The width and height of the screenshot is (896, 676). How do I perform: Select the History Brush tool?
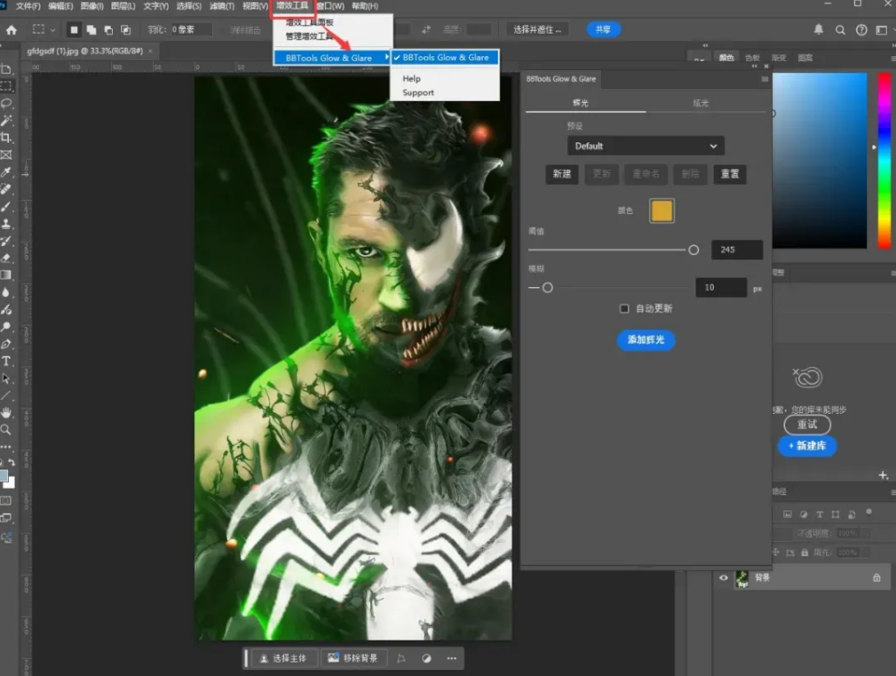click(6, 241)
